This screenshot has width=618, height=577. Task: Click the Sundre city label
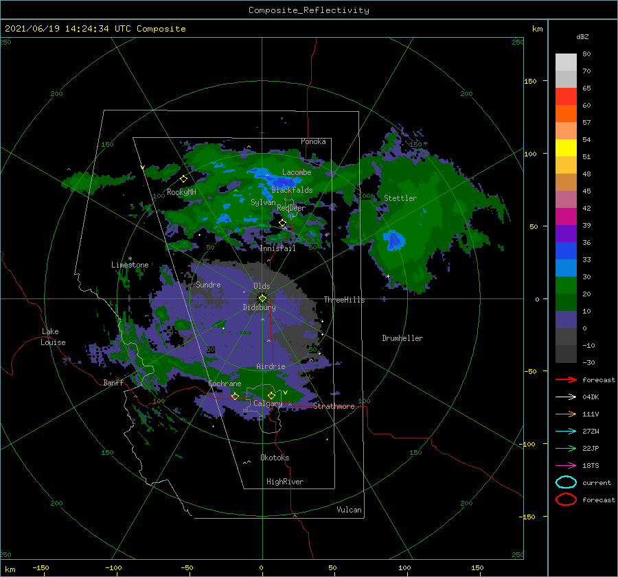208,284
